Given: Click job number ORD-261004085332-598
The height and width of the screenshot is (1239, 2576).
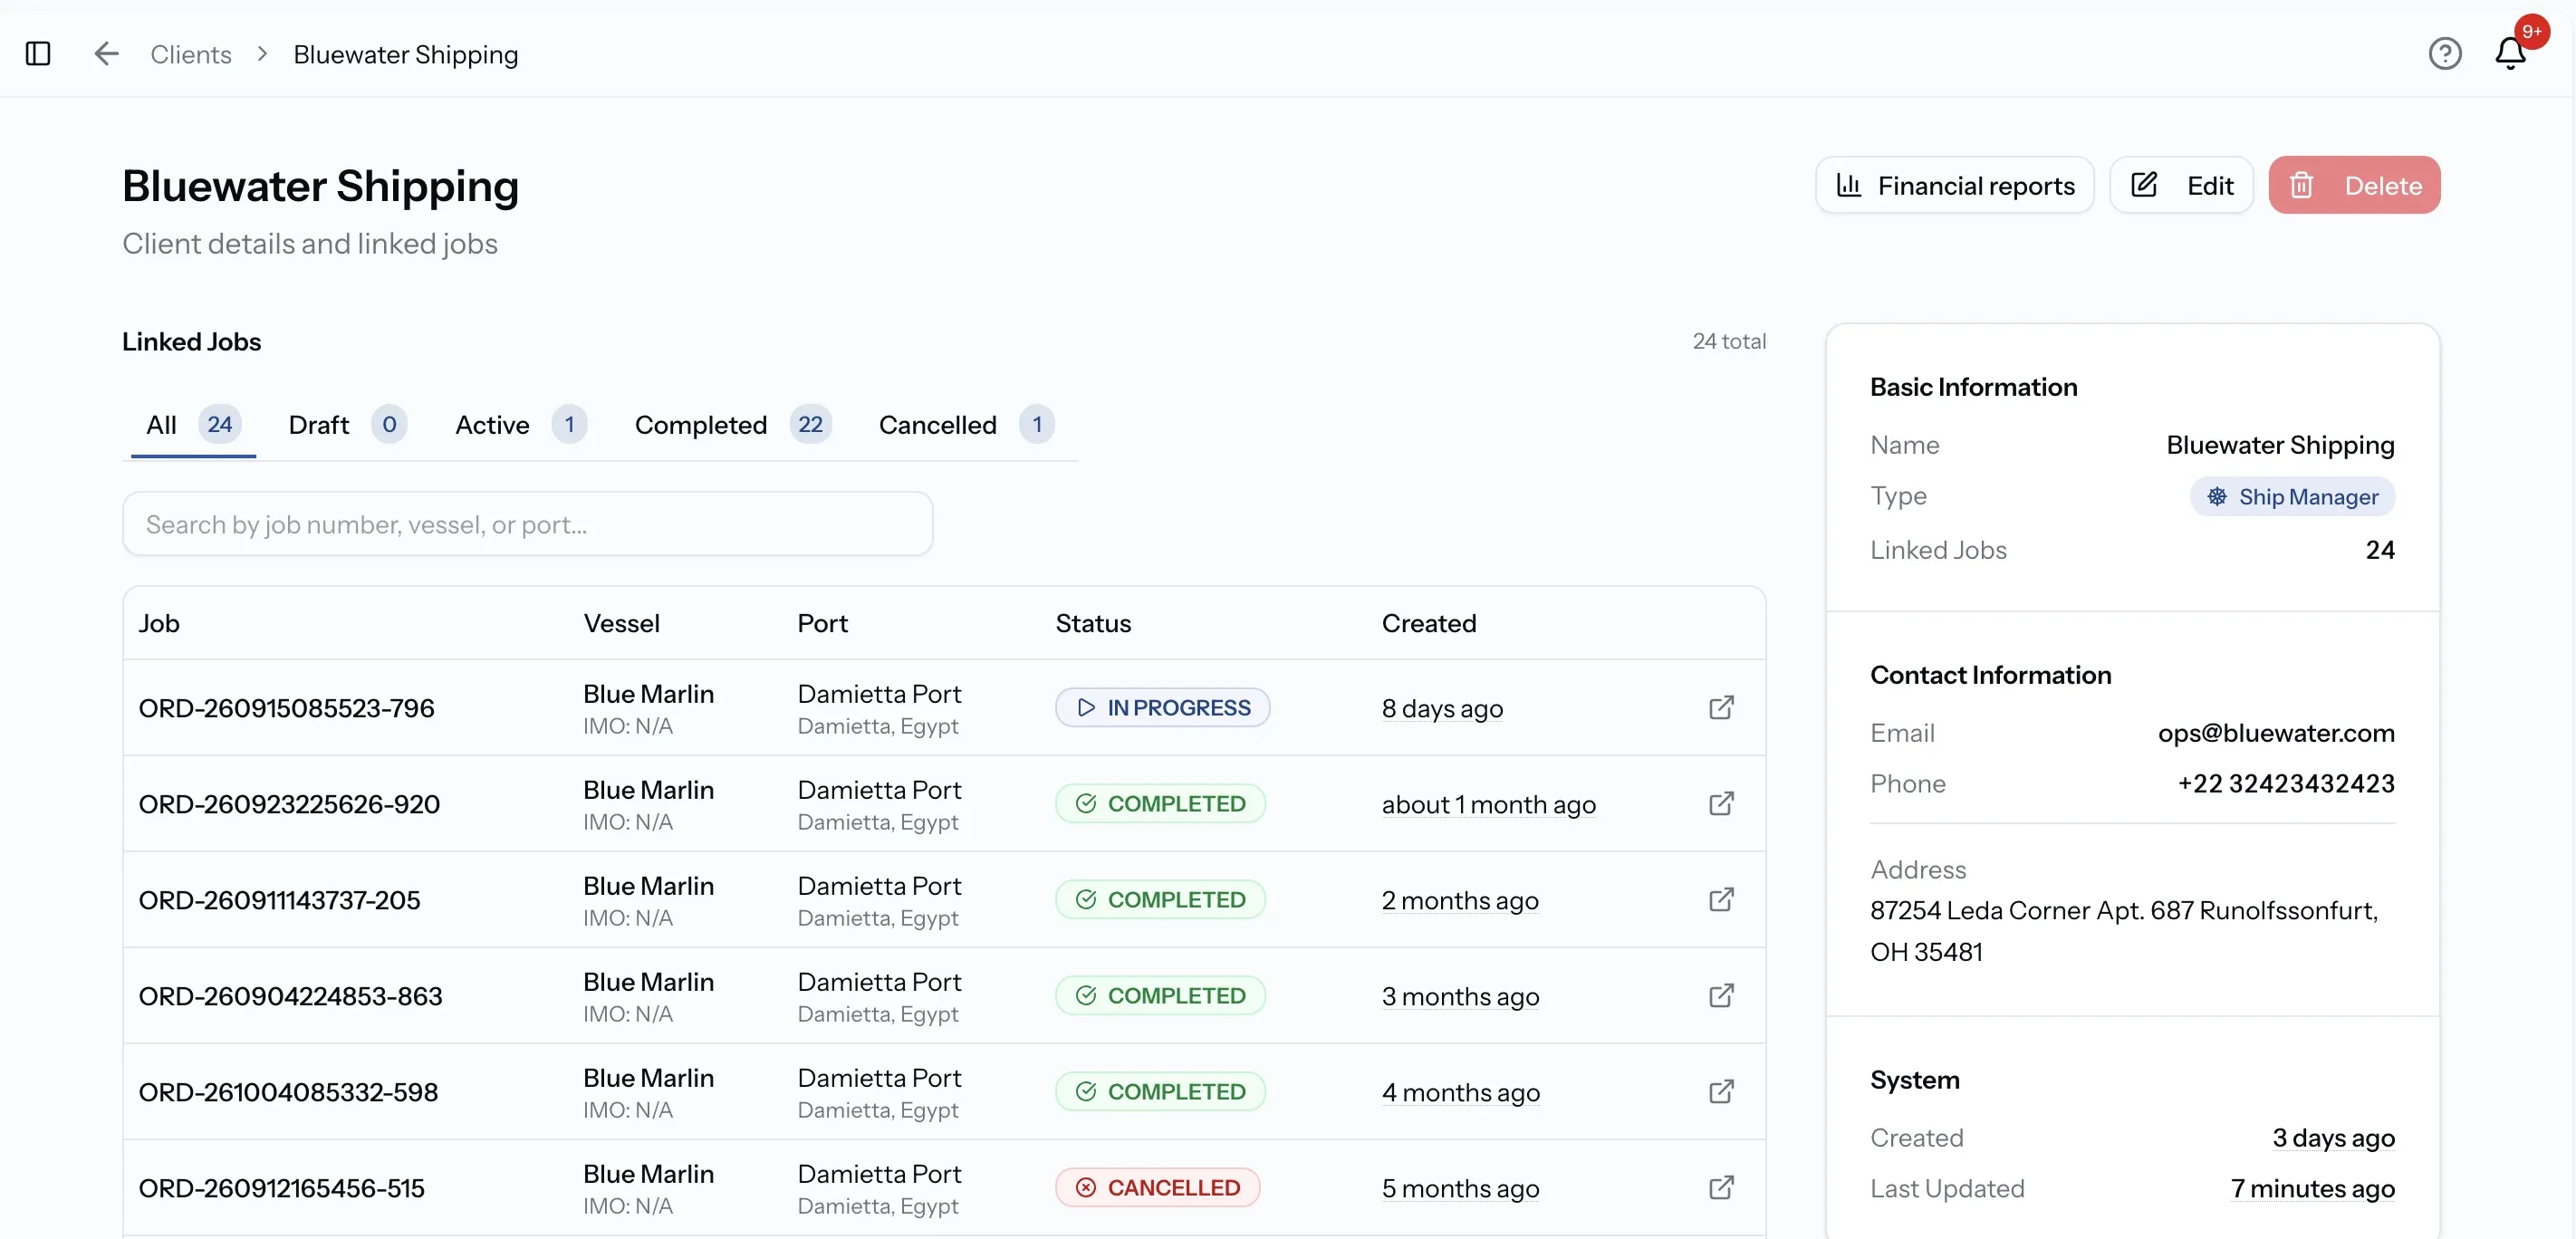Looking at the screenshot, I should coord(288,1092).
